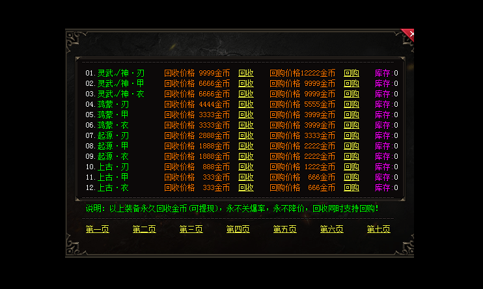Click 回收 for item 01 灵武√神·刃
Screen dimensions: 483x289
pos(246,74)
